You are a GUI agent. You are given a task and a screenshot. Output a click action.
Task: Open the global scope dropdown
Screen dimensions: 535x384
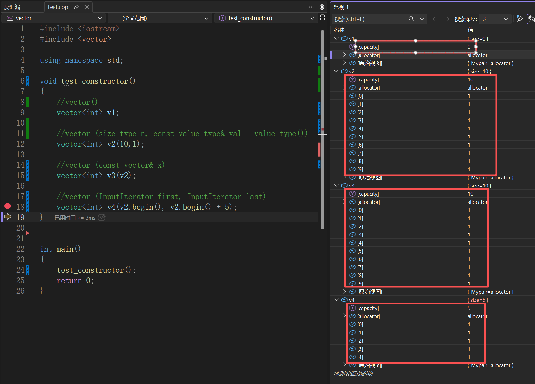point(160,18)
